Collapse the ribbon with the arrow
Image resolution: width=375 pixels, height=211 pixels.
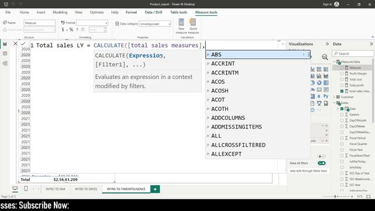(373, 37)
